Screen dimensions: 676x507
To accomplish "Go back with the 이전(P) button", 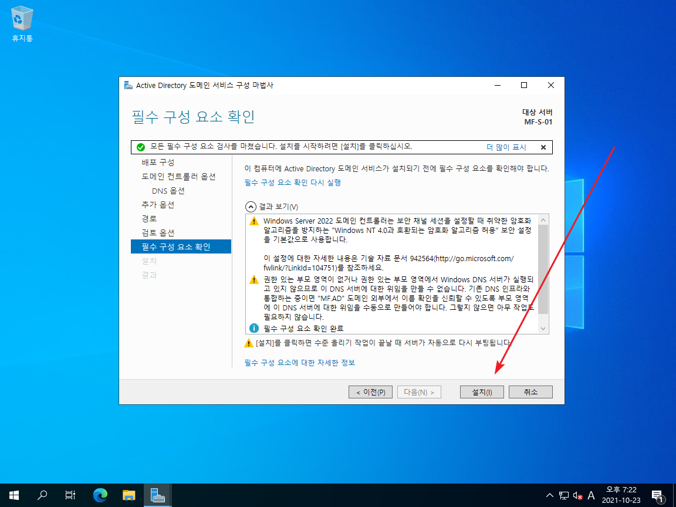I will pyautogui.click(x=370, y=392).
